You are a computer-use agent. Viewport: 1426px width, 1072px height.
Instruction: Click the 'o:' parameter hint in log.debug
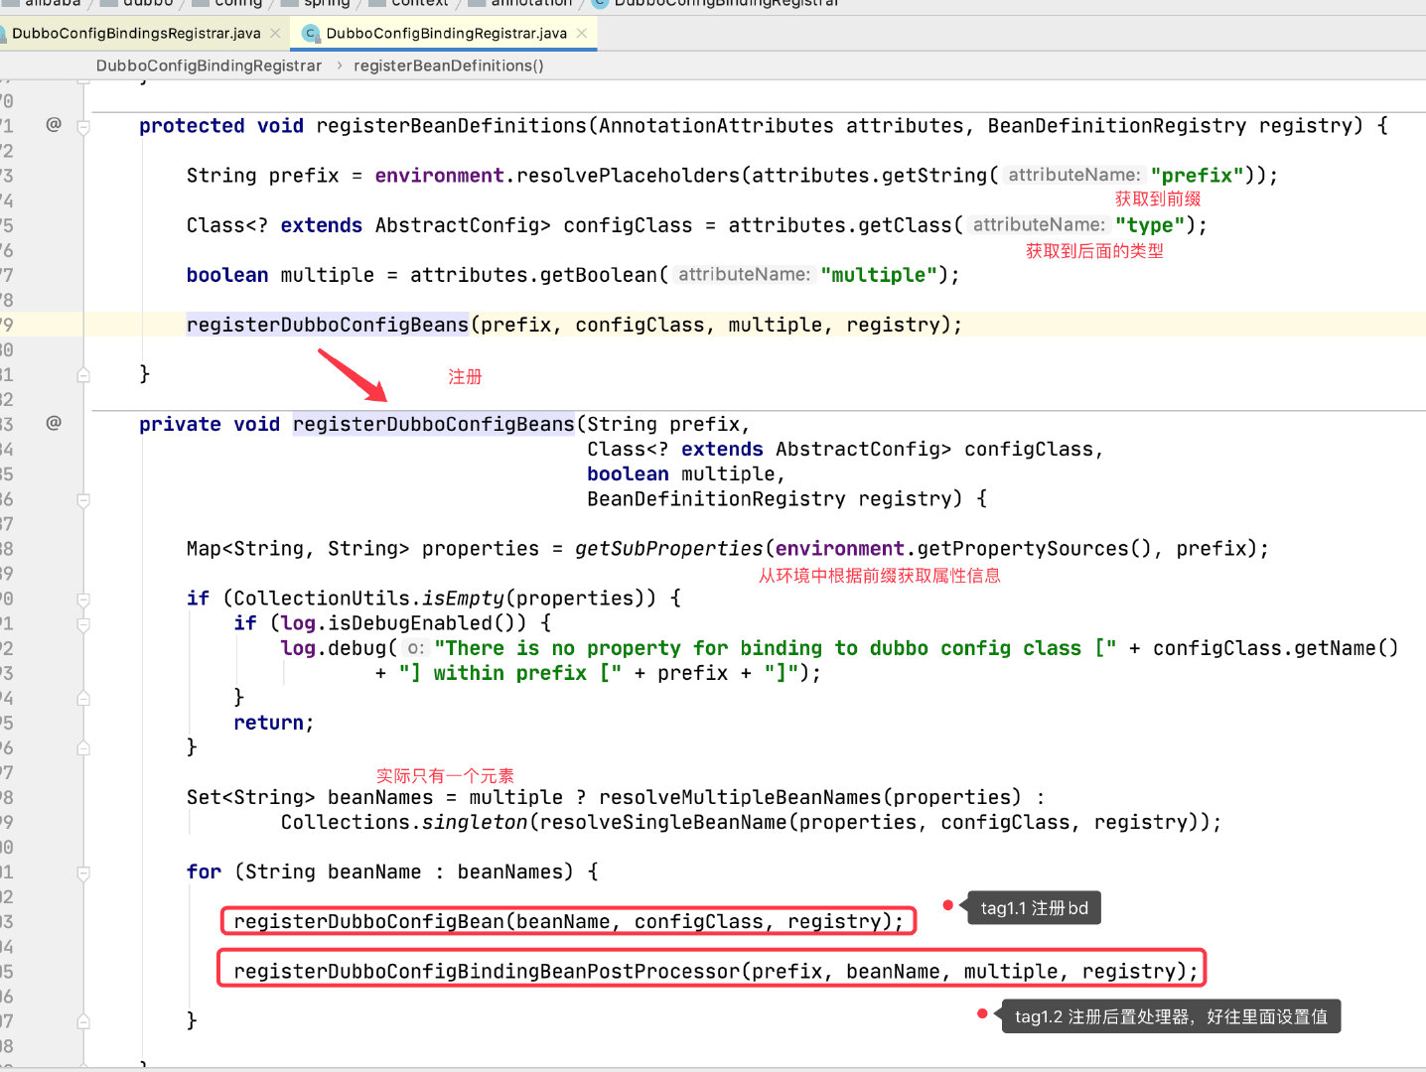[x=416, y=648]
